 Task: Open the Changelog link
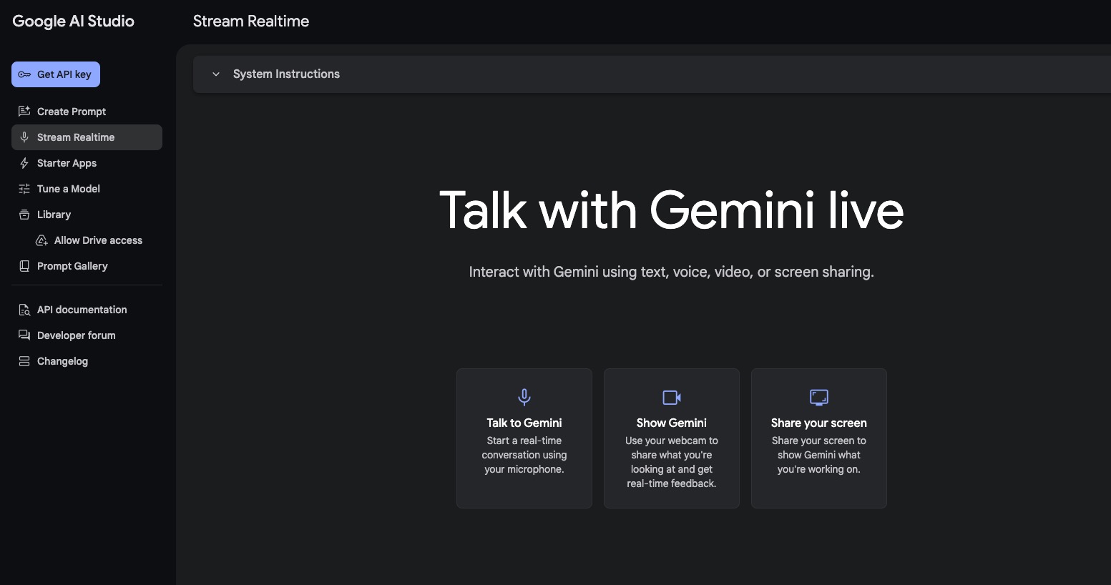point(87,361)
